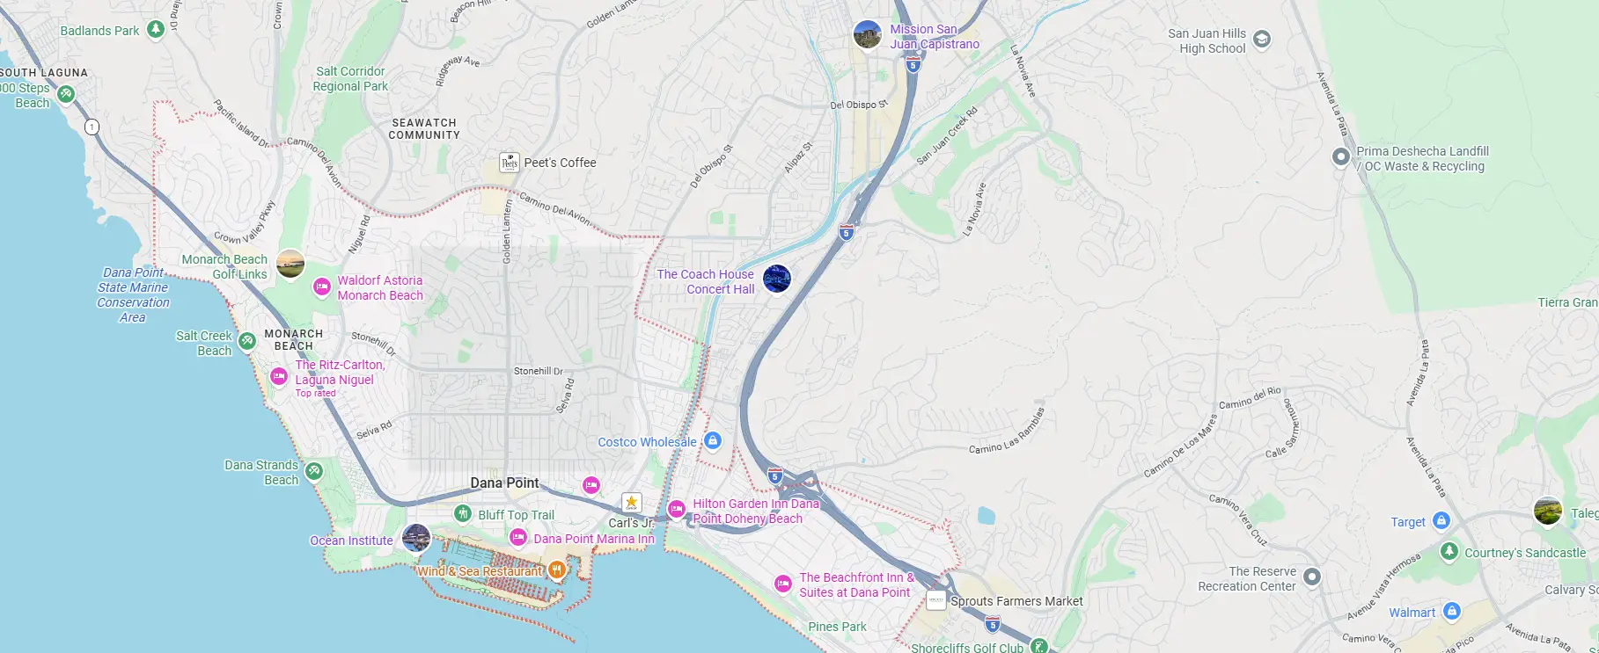Click The Ritz-Carlton Laguna Niguel hotel icon
Viewport: 1599px width, 653px height.
(279, 377)
